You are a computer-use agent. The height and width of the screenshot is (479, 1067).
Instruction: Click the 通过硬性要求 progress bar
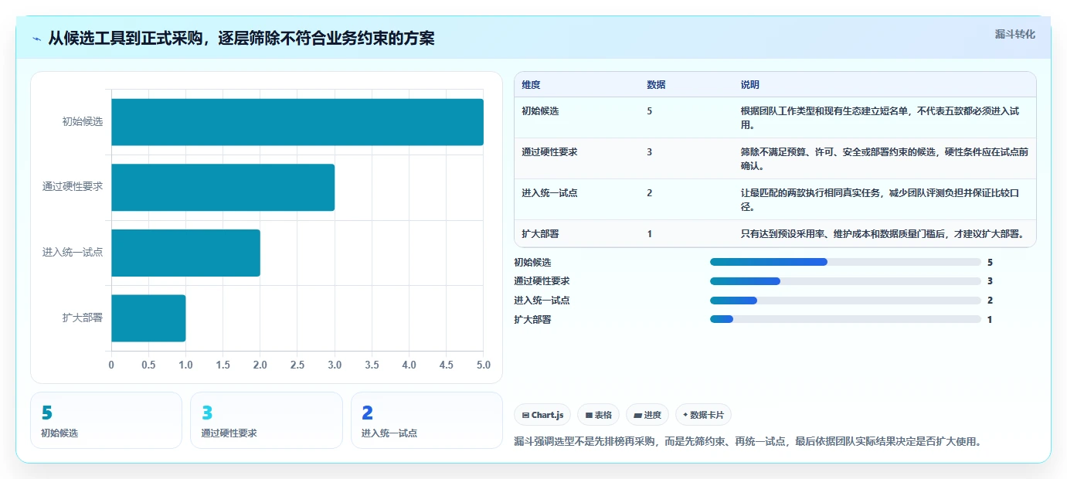pos(845,281)
